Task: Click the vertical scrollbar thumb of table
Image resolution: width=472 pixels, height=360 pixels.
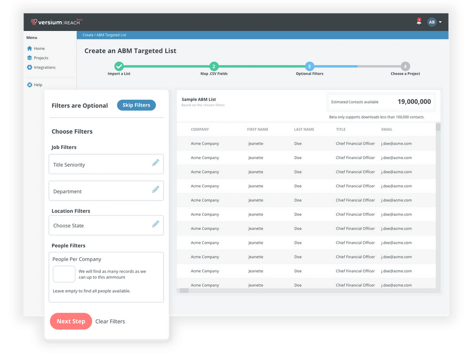Action: pos(438,127)
